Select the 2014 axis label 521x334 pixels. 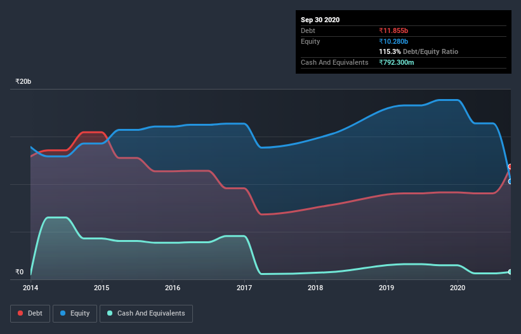(x=30, y=288)
